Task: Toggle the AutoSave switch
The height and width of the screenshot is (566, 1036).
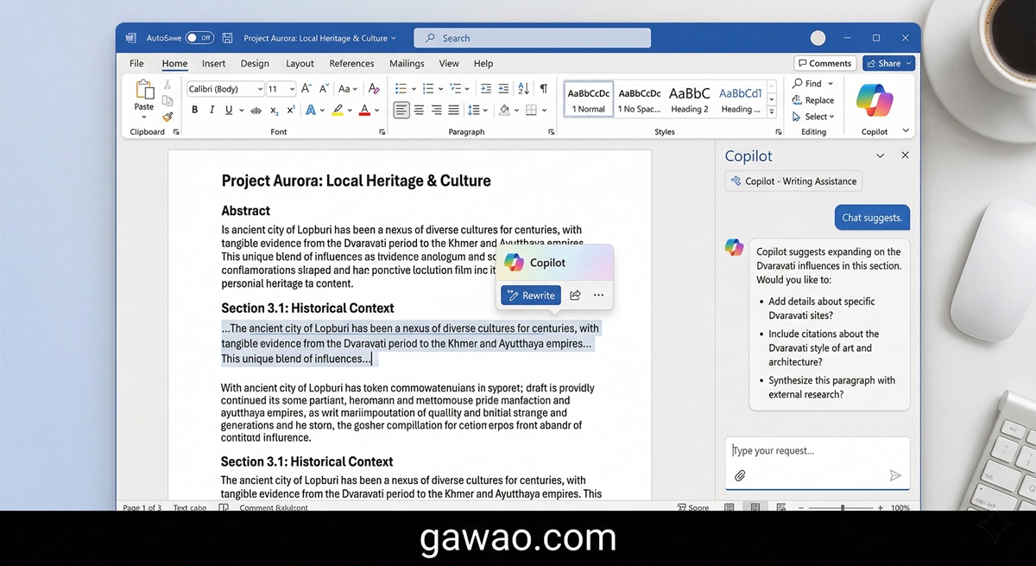Action: 199,38
